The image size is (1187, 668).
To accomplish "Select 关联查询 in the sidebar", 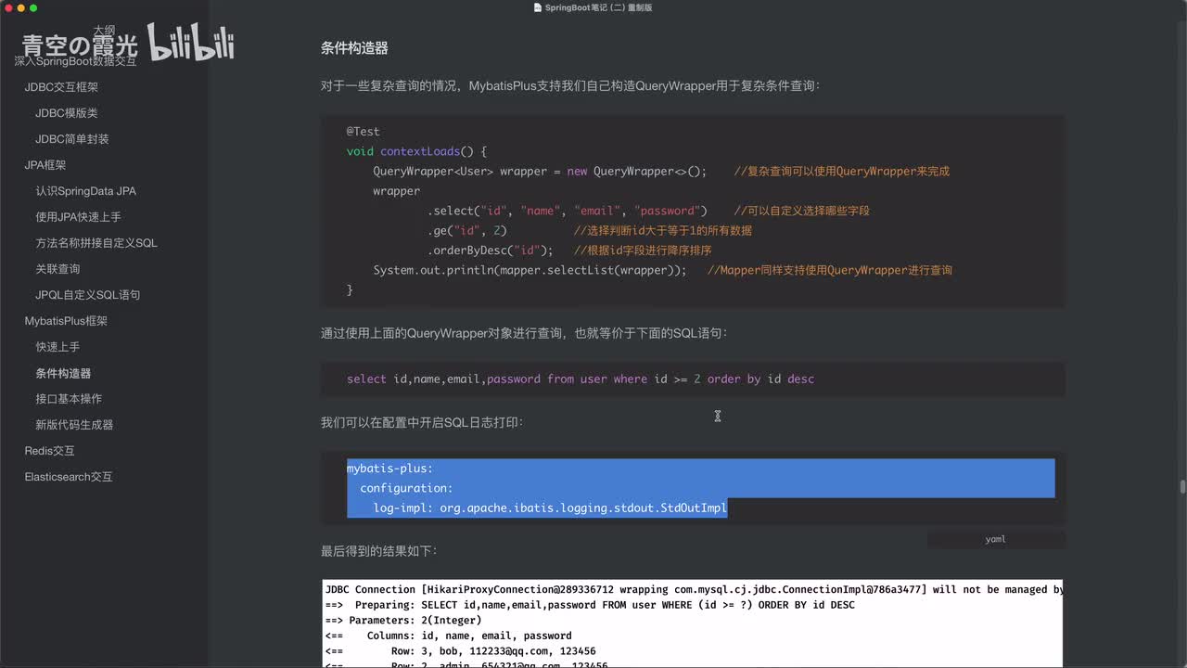I will click(57, 269).
